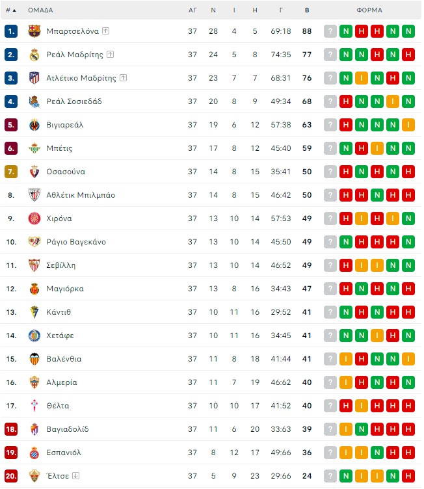
Task: Sort table by the # position column
Action: coord(11,10)
